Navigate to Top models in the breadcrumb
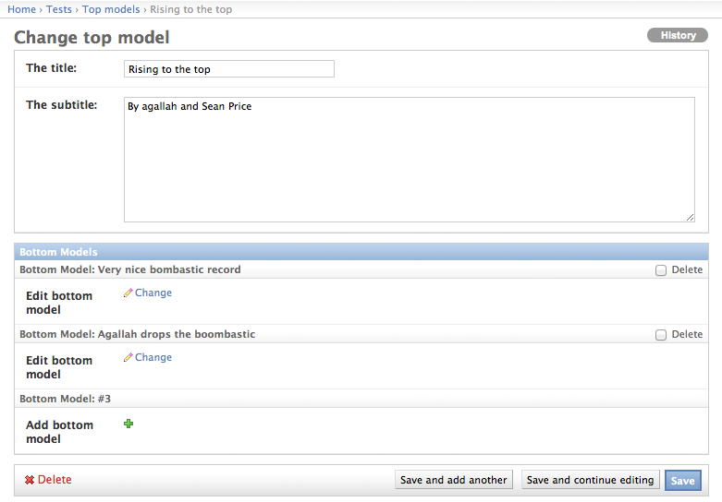Screen dimensions: 722x502 [111, 9]
